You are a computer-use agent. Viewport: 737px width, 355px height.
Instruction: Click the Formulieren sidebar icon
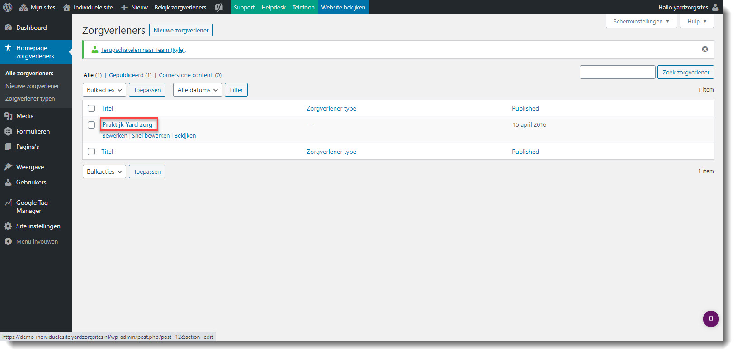click(8, 131)
